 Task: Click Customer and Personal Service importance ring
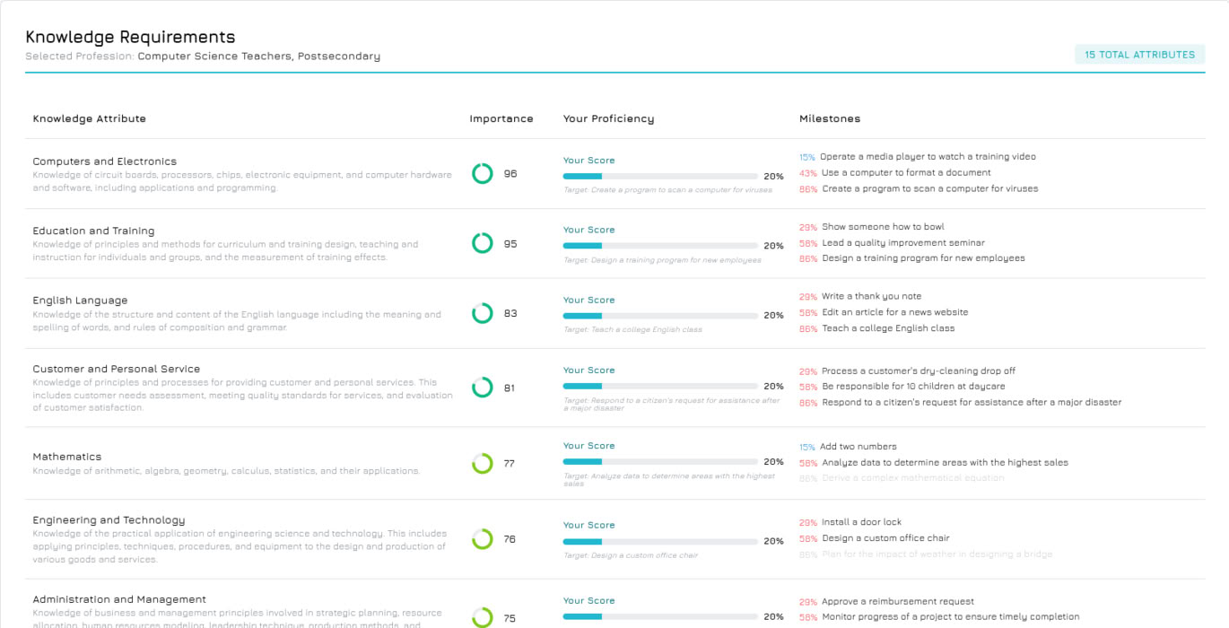coord(483,388)
